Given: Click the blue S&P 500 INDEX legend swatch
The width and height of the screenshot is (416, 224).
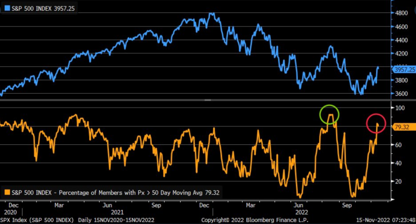Looking at the screenshot, I should point(8,8).
